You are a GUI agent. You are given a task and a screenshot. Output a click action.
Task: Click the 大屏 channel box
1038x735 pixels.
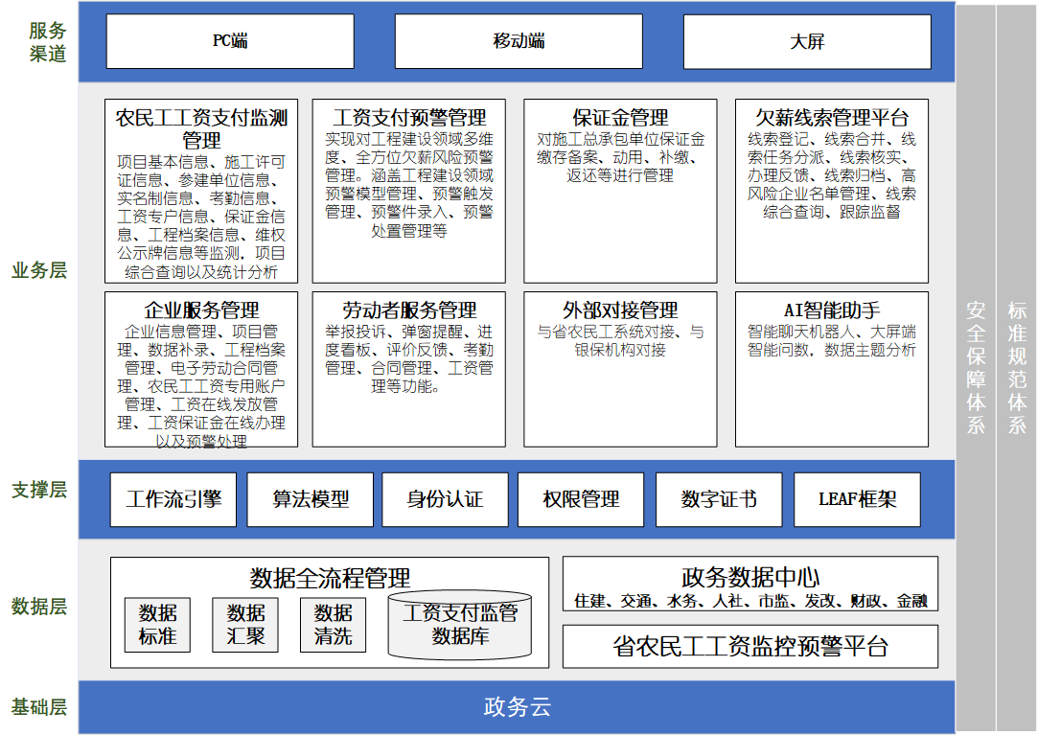[806, 41]
